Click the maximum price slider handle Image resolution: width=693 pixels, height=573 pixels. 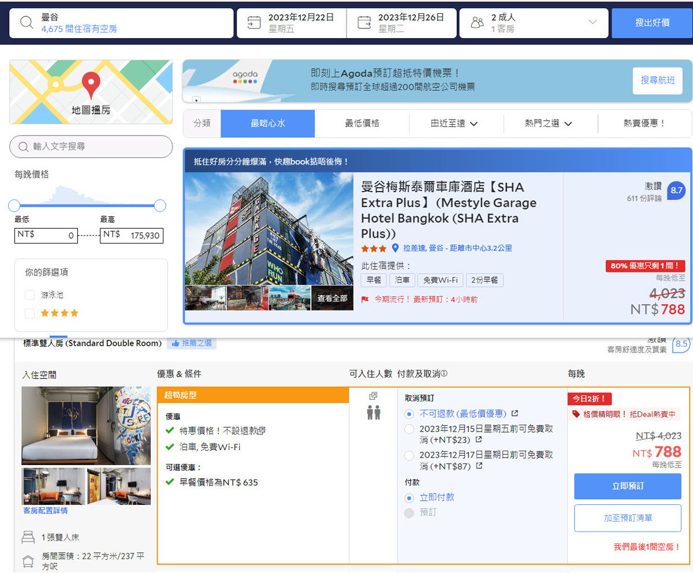[x=160, y=205]
